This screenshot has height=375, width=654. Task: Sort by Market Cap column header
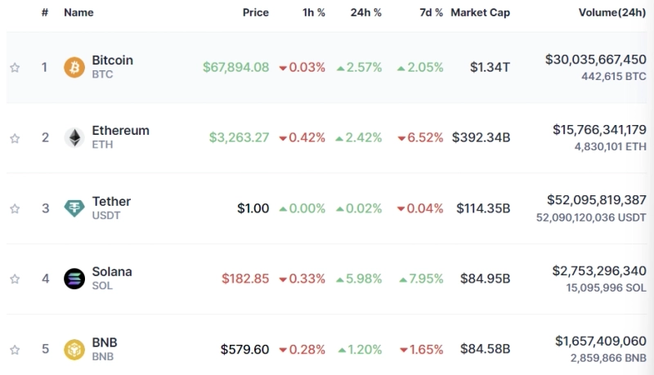coord(480,13)
